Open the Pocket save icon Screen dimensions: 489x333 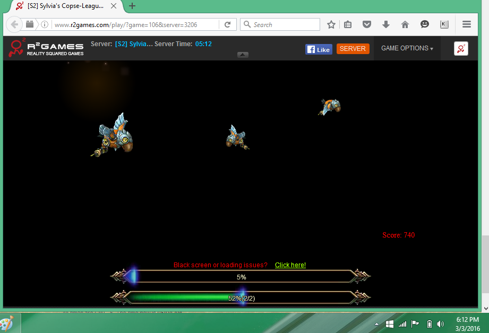point(366,24)
